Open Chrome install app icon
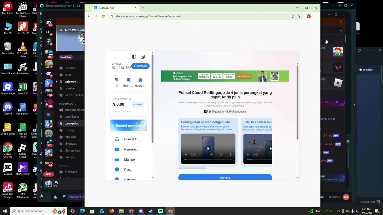 [292, 16]
